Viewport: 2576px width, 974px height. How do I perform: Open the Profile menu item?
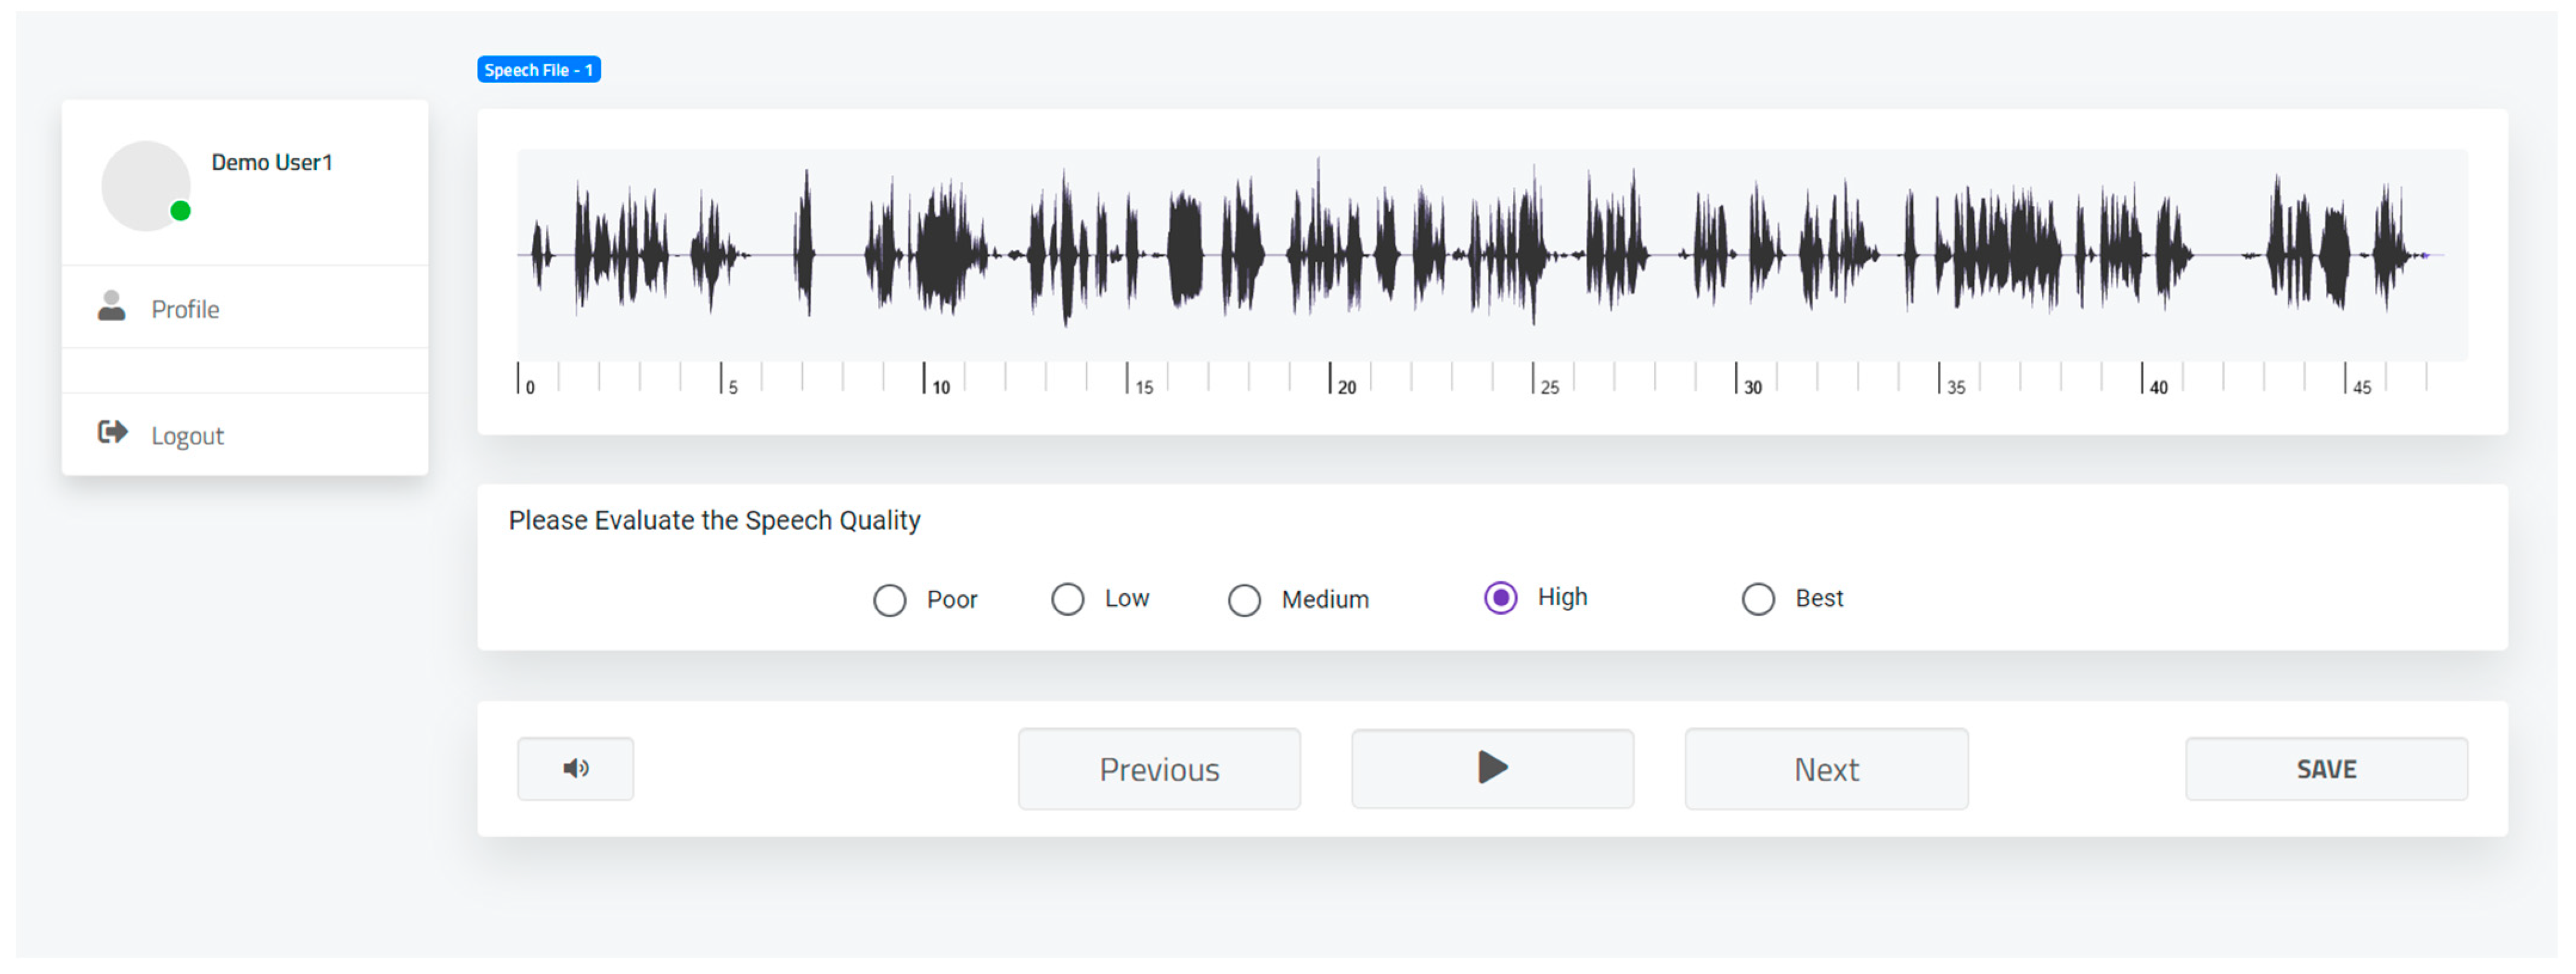245,307
